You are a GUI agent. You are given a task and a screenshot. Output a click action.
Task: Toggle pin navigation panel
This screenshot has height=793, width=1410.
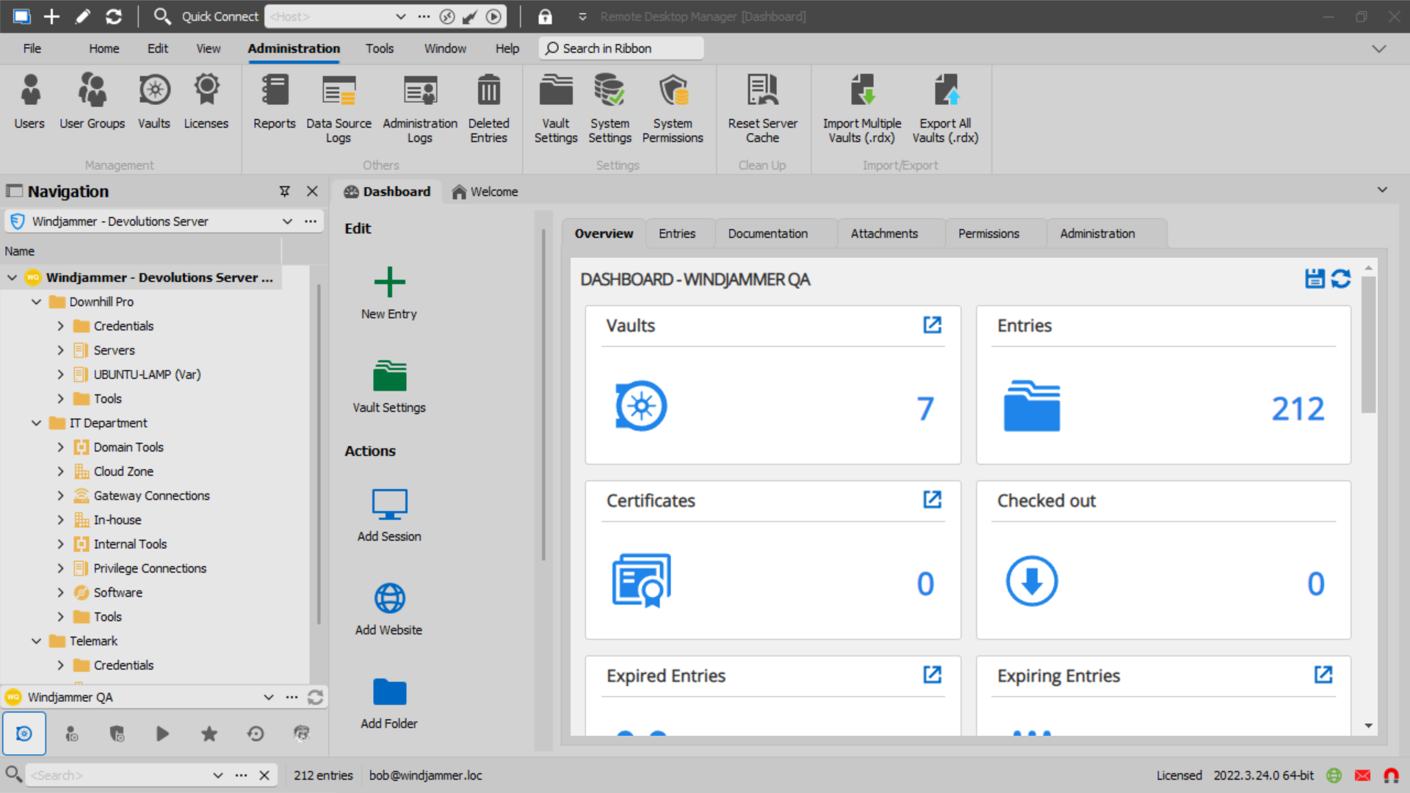285,191
